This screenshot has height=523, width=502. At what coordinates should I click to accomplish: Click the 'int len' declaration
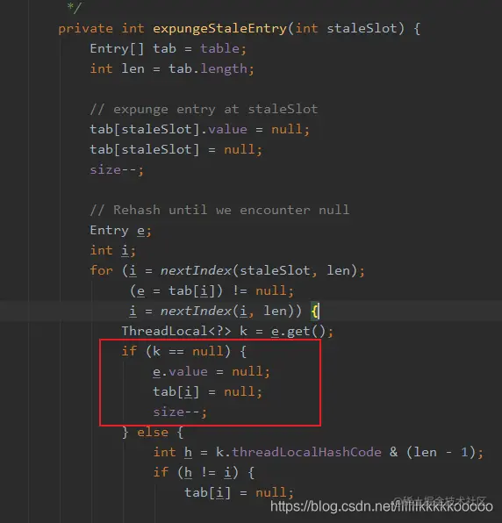[x=117, y=69]
